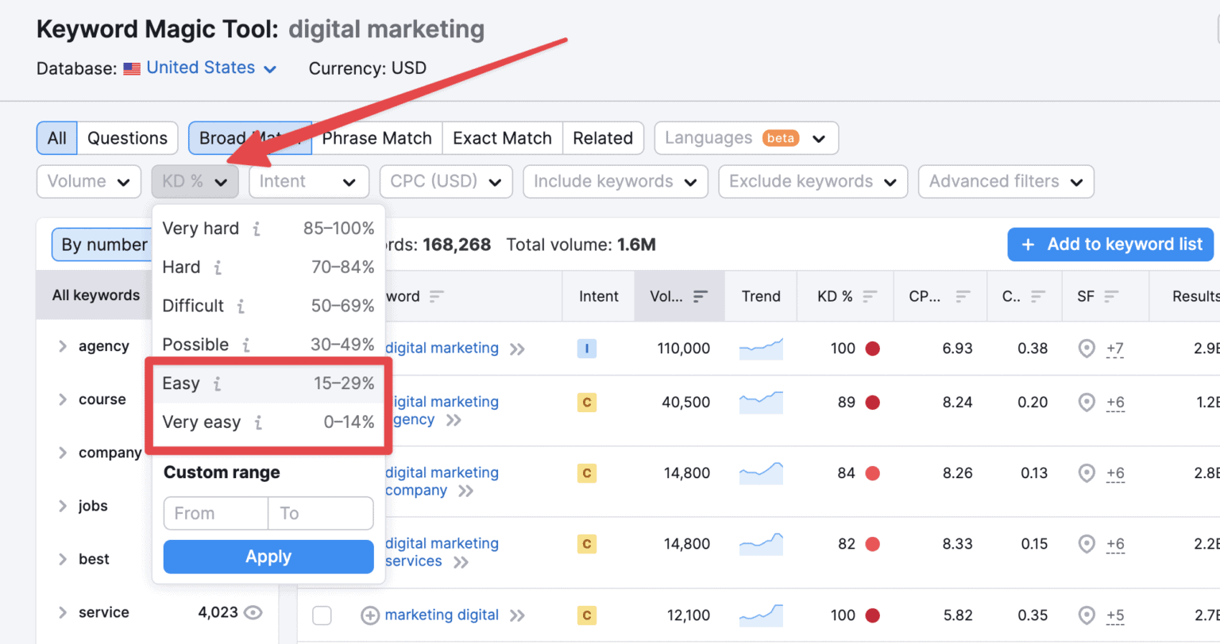Click the Commercial intent badge for digital marketing agency

point(586,403)
